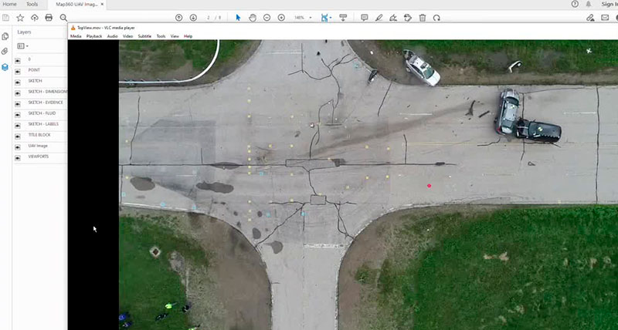618x330 pixels.
Task: Select the TITLE BLOCK layer name
Action: [x=39, y=135]
